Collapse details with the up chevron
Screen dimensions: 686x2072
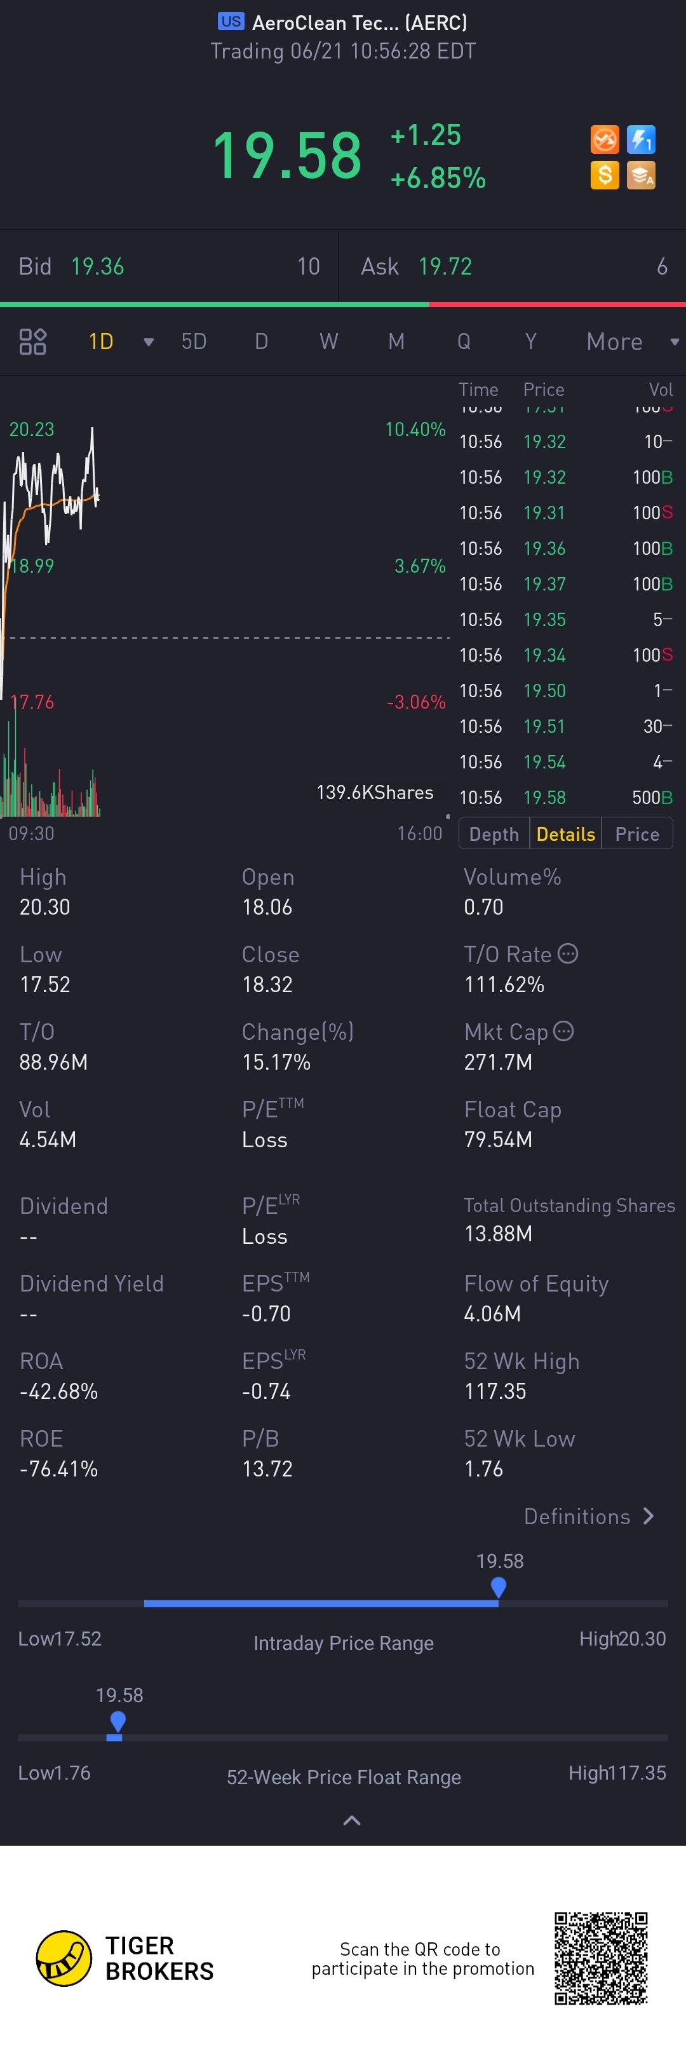click(x=351, y=1820)
